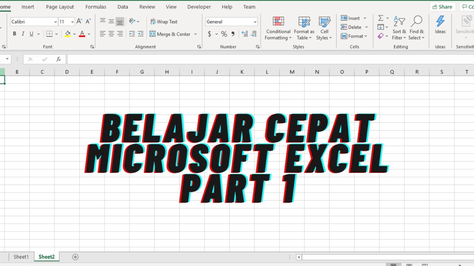Image resolution: width=474 pixels, height=266 pixels.
Task: Click Increase Indent icon
Action: [140, 34]
